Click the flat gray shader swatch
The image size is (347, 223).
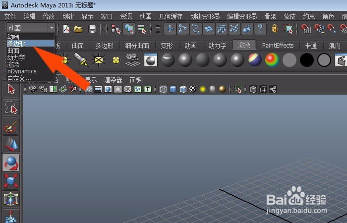click(289, 60)
